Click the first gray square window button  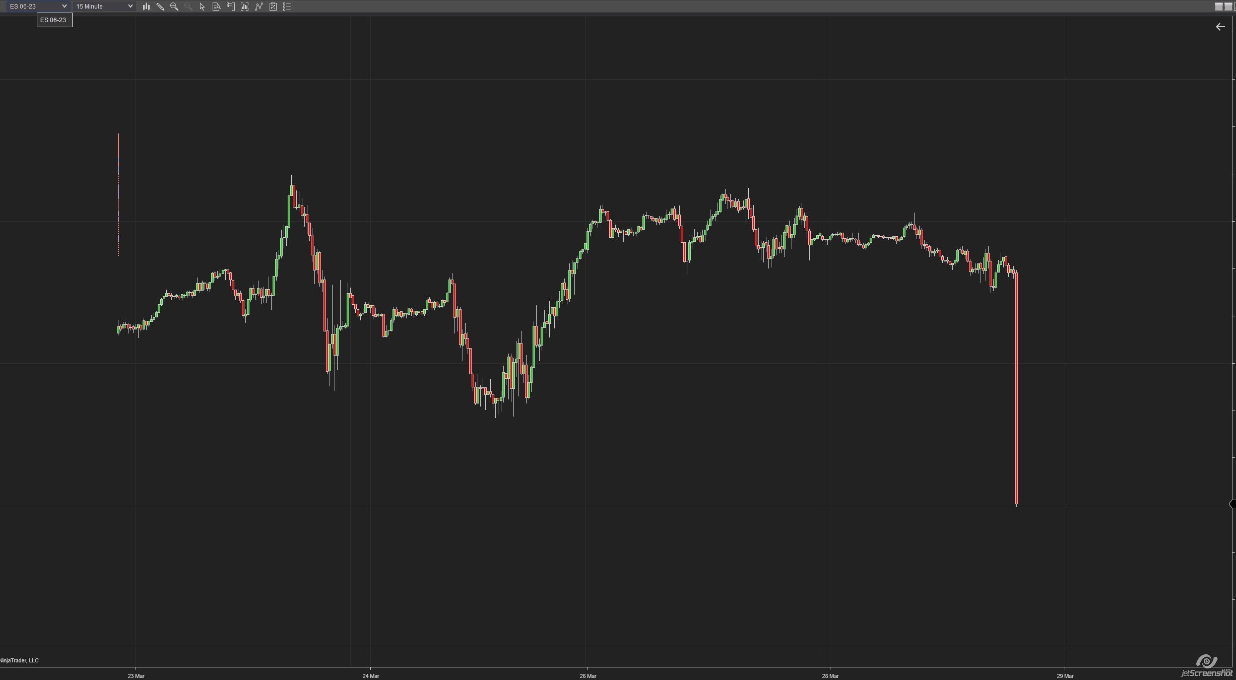coord(1219,7)
